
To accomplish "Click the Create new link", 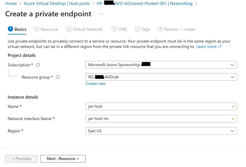I will tap(95, 84).
